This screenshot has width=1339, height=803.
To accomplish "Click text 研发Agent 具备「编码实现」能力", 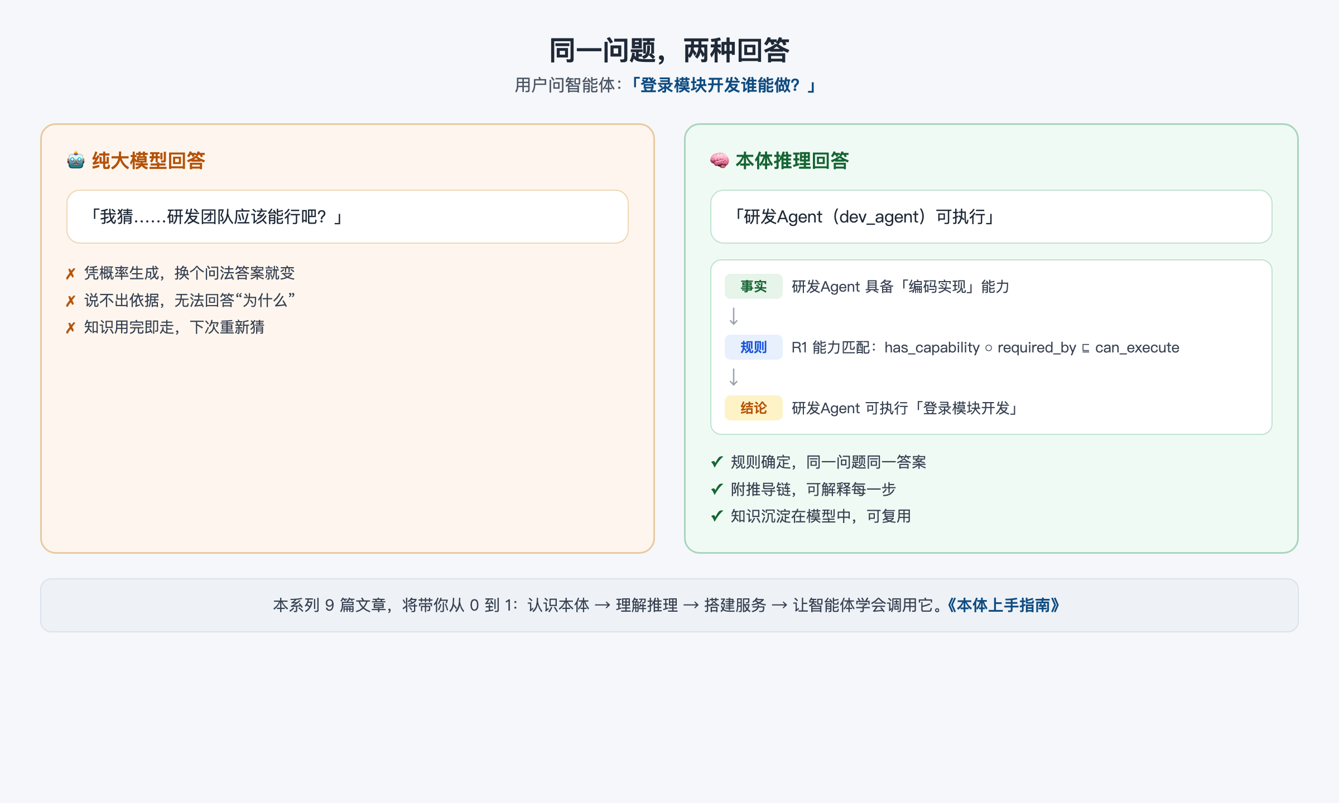I will [900, 287].
